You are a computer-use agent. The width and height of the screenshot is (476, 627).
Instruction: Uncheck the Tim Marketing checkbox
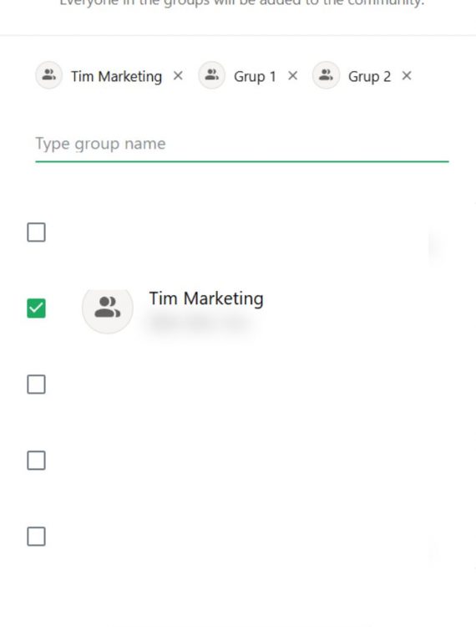37,308
